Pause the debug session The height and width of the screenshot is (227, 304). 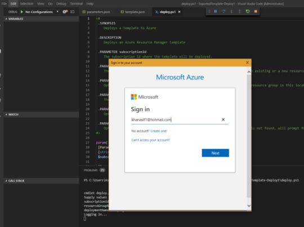(216, 11)
